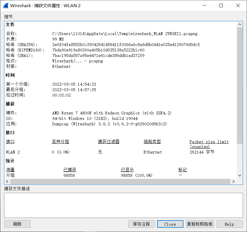Viewport: 247px width, 232px height.
Task: Click the 捕获过滤器 column header
Action: pyautogui.click(x=109, y=142)
